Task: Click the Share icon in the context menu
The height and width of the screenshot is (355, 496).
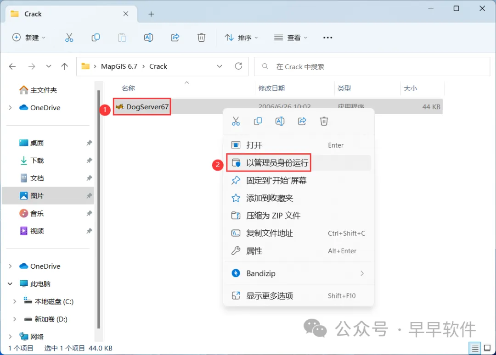Action: (302, 121)
